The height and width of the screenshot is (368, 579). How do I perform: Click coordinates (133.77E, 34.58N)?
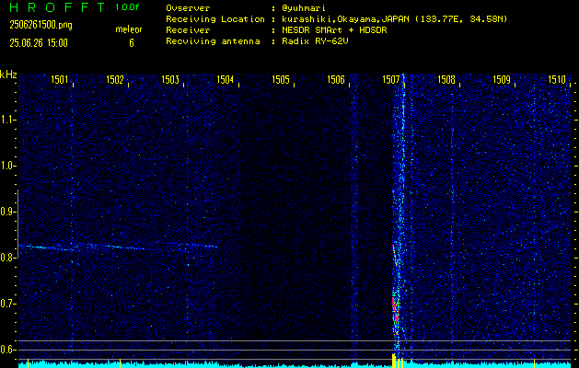click(459, 19)
